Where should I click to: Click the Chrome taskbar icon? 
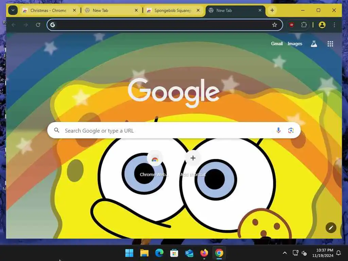pos(219,253)
